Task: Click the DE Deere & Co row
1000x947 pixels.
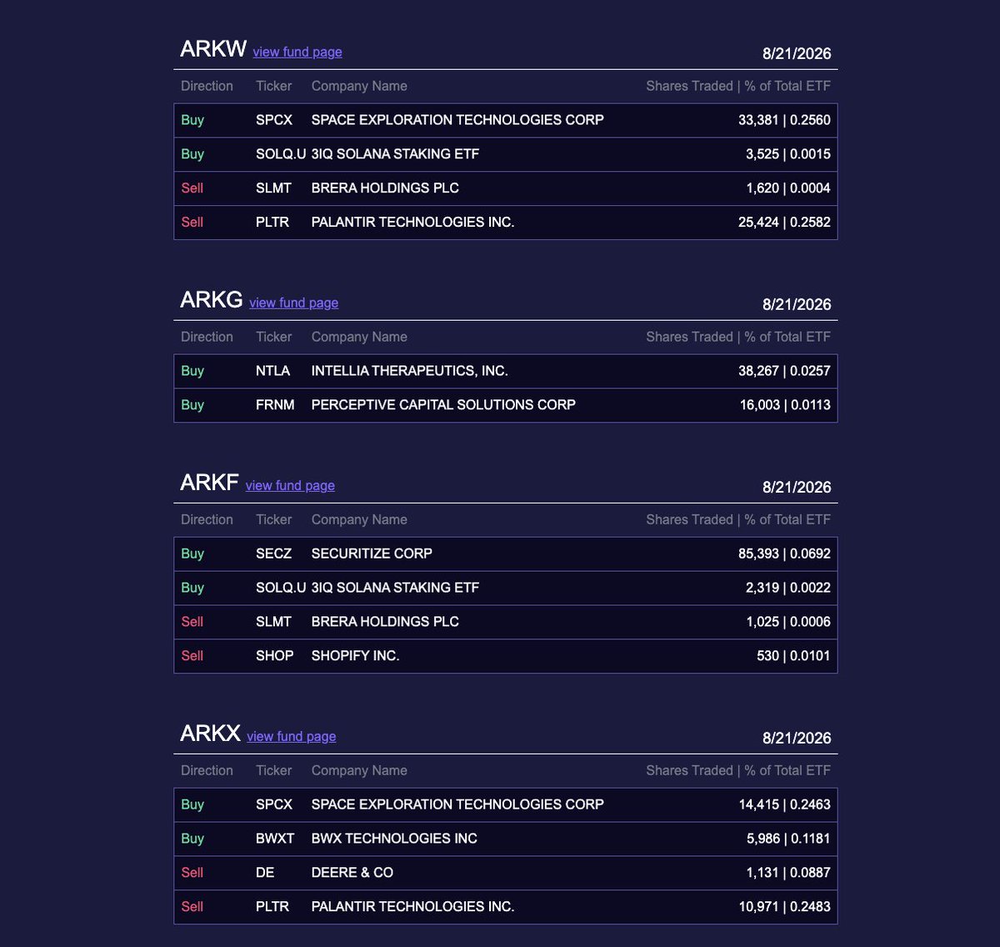Action: [506, 873]
